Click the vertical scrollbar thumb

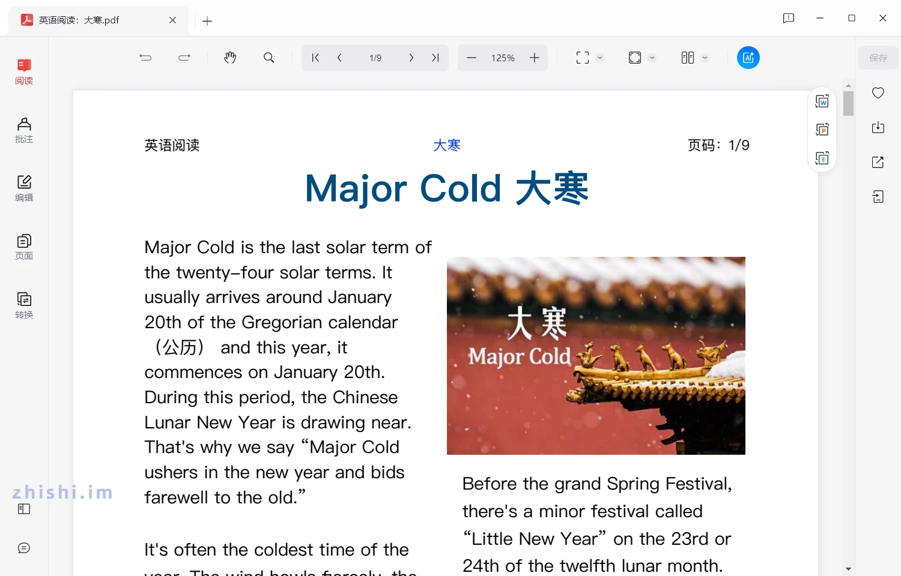tap(848, 103)
